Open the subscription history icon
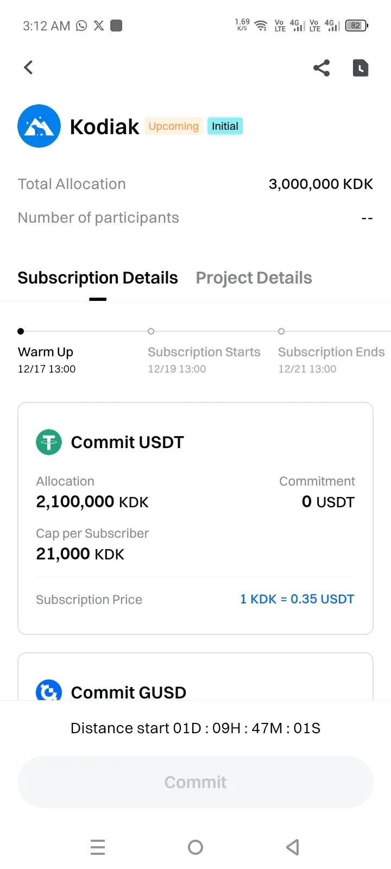The image size is (391, 869). tap(361, 68)
